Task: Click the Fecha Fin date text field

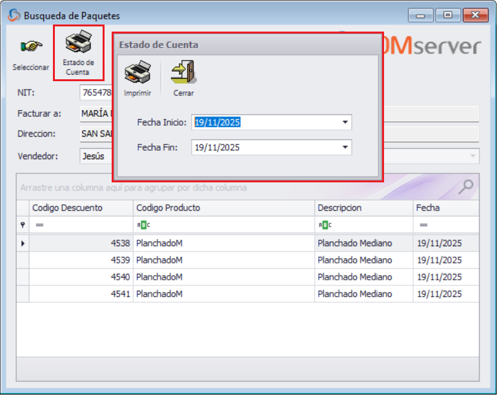Action: click(265, 148)
